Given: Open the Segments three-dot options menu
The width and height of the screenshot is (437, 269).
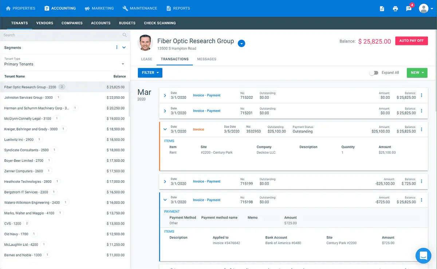Looking at the screenshot, I should tap(117, 48).
